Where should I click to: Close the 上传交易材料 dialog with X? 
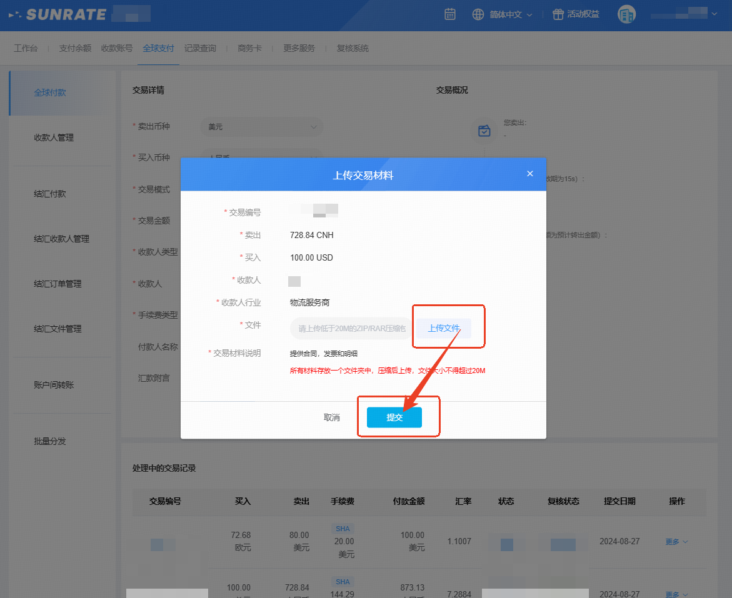click(x=530, y=174)
